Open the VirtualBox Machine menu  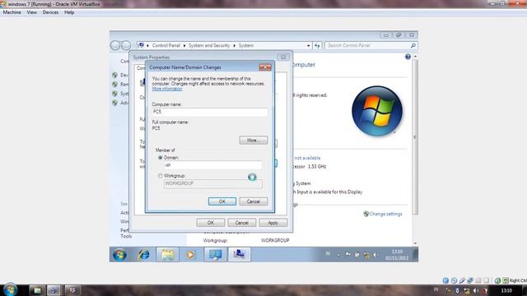(12, 12)
